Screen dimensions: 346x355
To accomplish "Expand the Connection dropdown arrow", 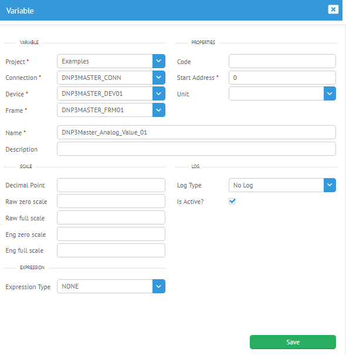I will [159, 78].
